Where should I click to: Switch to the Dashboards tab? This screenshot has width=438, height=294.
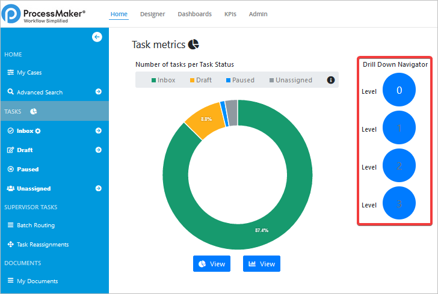click(x=195, y=14)
